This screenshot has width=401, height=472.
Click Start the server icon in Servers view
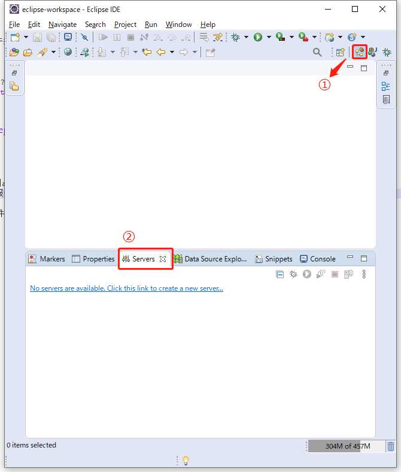pos(307,274)
